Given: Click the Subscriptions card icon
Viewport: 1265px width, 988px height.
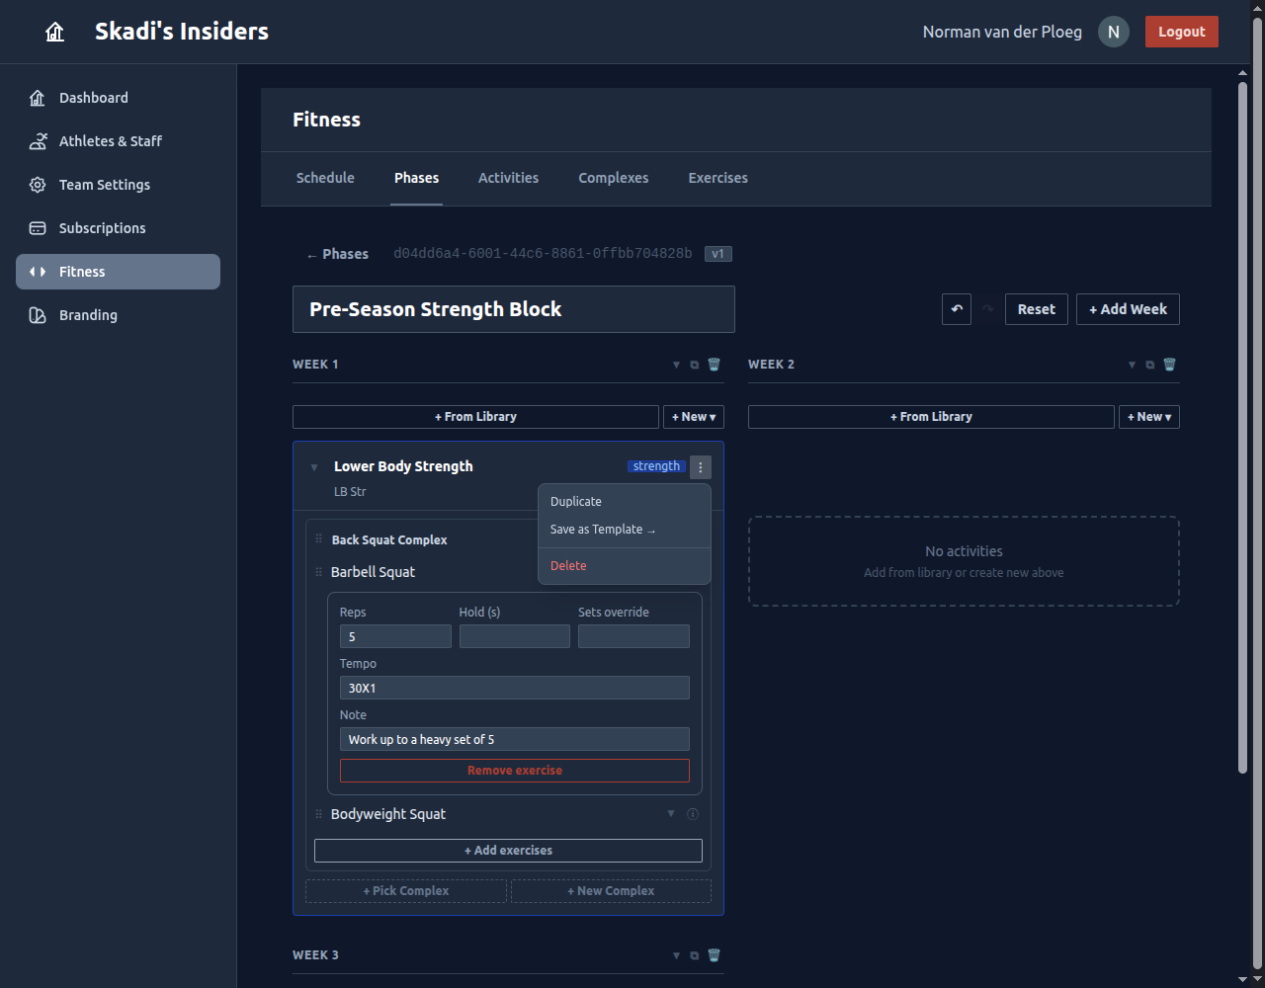Looking at the screenshot, I should point(38,228).
